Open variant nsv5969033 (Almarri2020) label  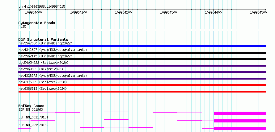tap(41, 69)
